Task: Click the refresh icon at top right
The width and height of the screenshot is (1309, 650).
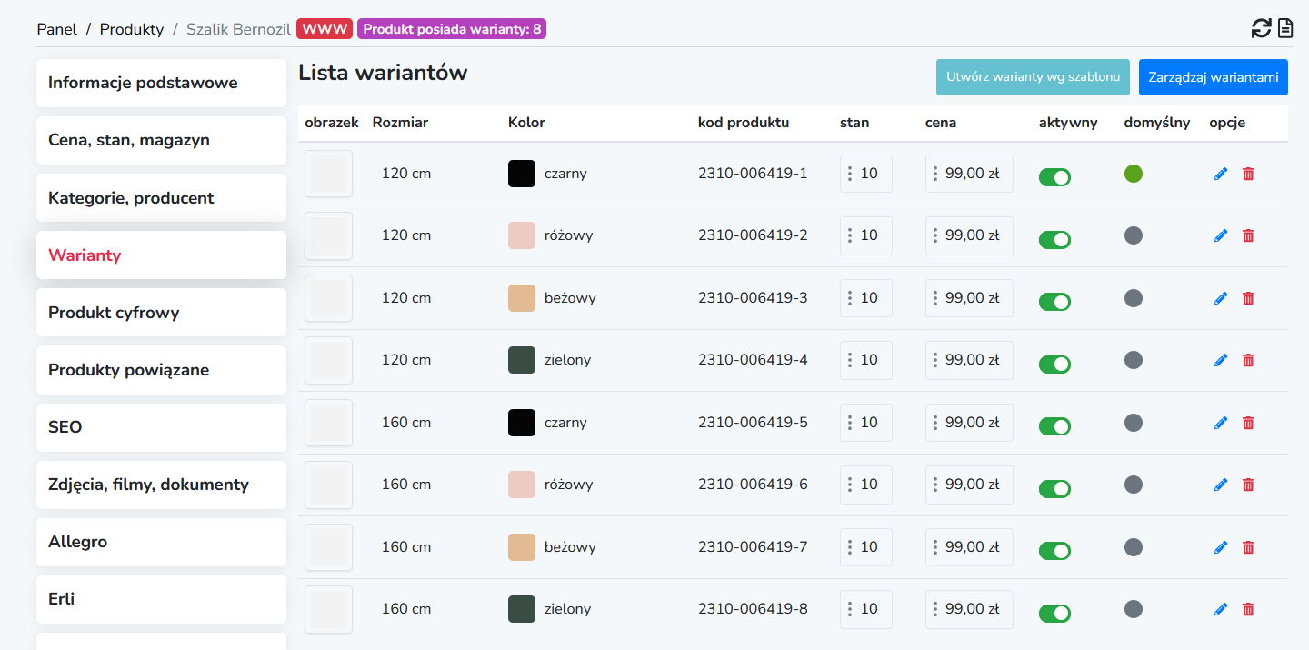Action: pos(1261,28)
